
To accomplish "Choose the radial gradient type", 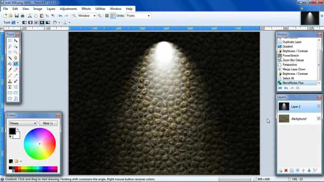I will (x=42, y=22).
